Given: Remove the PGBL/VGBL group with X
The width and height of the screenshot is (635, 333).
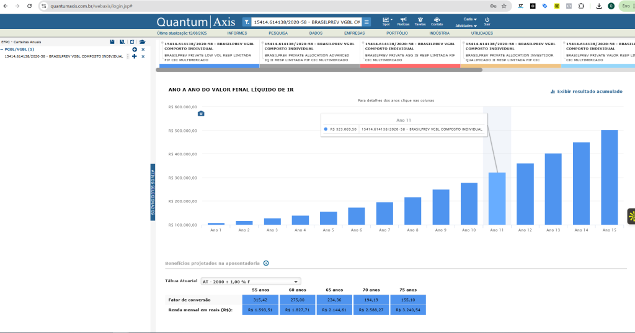Looking at the screenshot, I should pyautogui.click(x=143, y=49).
